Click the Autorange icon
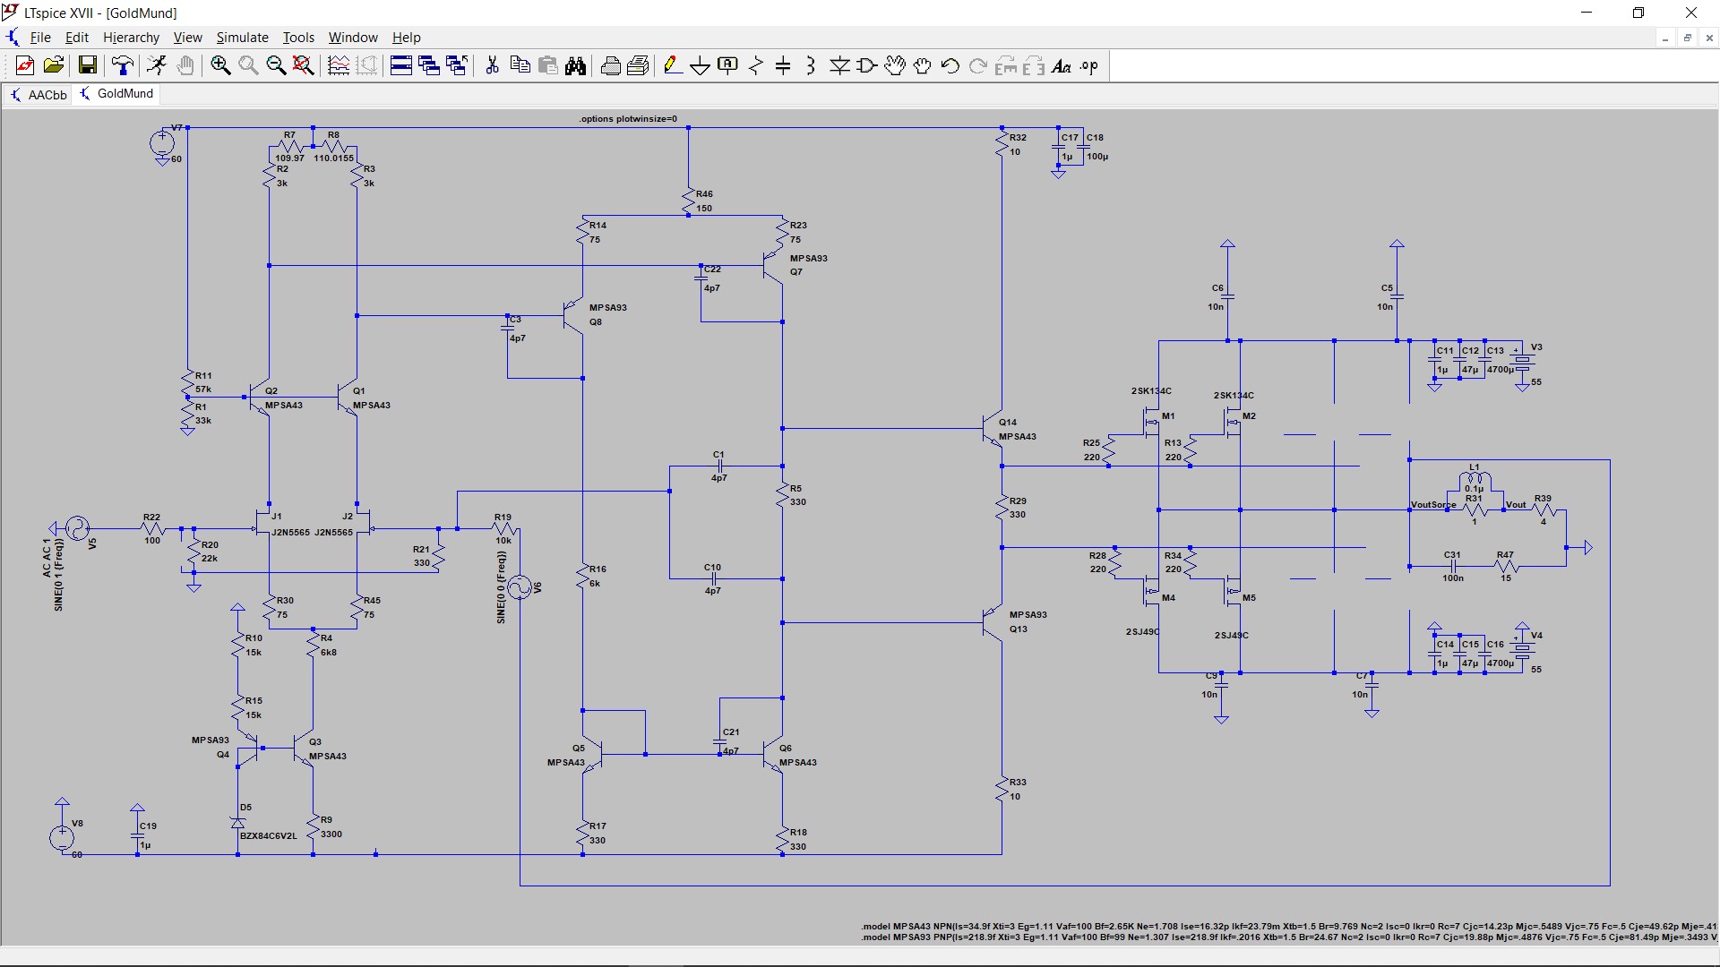The image size is (1720, 967). pyautogui.click(x=367, y=65)
